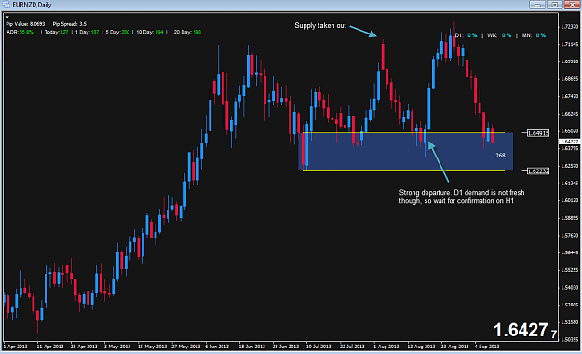The image size is (582, 354).
Task: Click the '15 May 2013' date label
Action: pyautogui.click(x=152, y=347)
